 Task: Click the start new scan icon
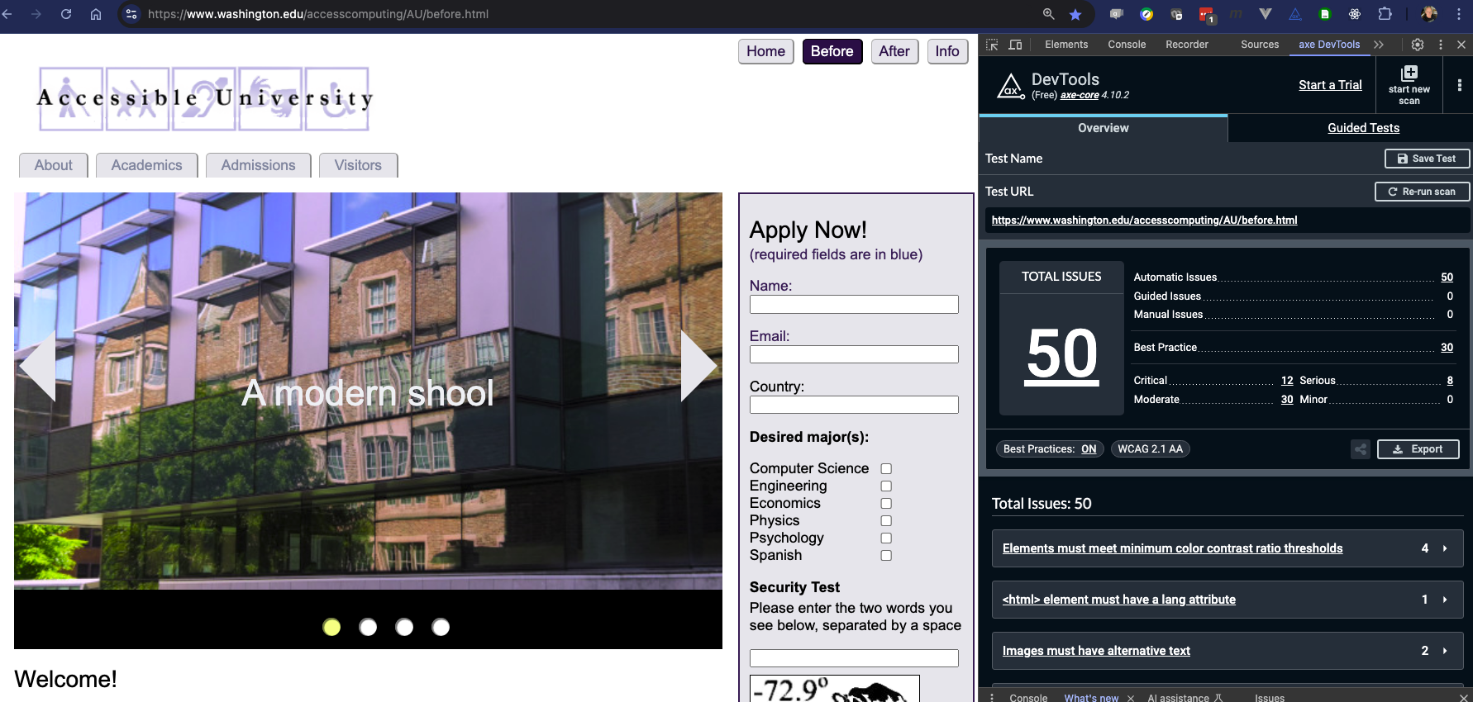(1409, 73)
